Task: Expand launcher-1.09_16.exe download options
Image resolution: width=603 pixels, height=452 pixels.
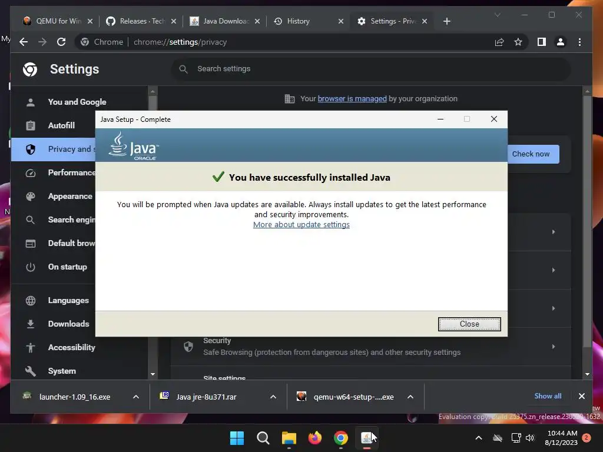Action: (136, 397)
